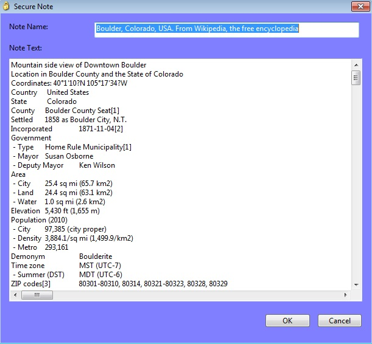Click the vertical scrollbar up arrow
The width and height of the screenshot is (372, 344).
click(x=356, y=64)
